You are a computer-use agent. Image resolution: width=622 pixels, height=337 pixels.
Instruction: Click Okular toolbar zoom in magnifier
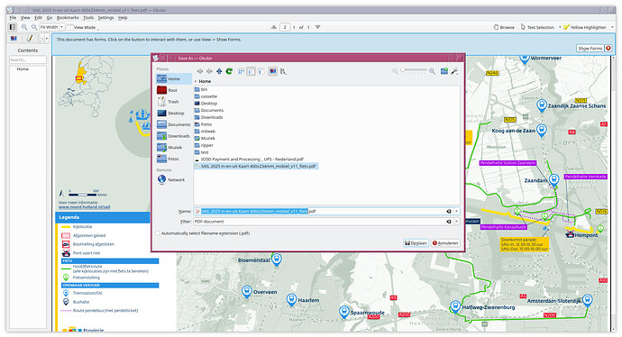click(x=24, y=27)
